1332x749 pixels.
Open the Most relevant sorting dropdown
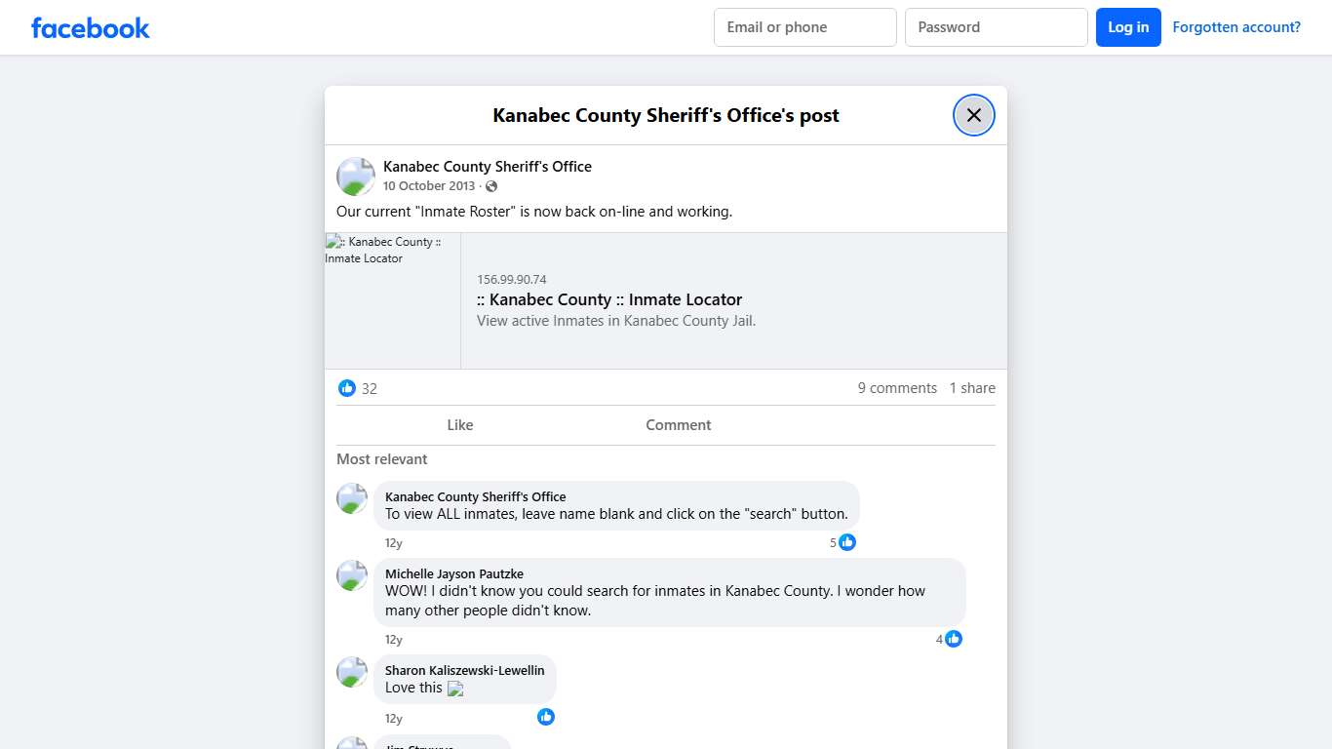coord(382,458)
